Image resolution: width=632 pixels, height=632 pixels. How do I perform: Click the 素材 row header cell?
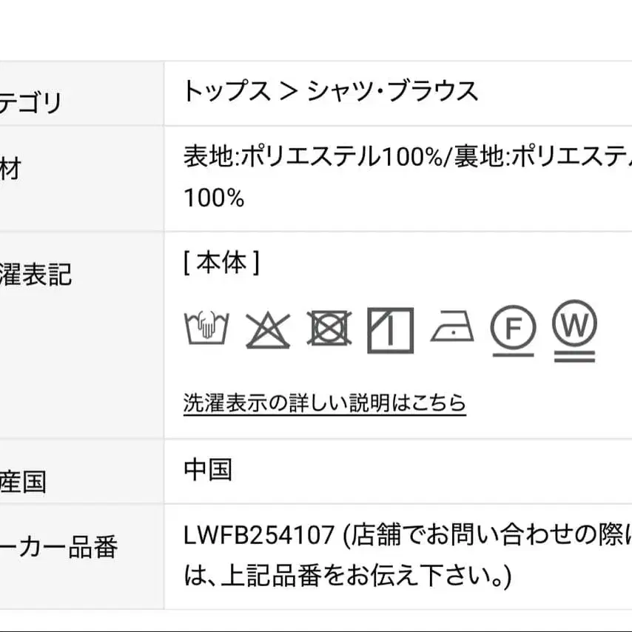[x=10, y=169]
